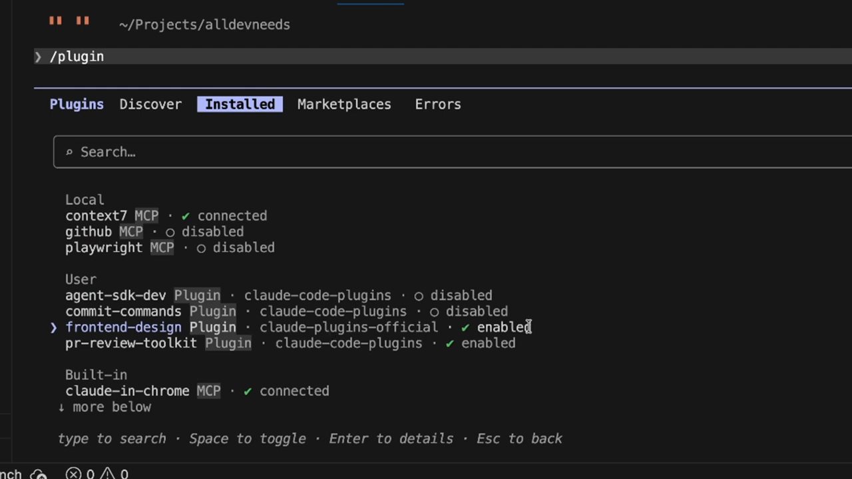Click the errors count icon in status bar
Image resolution: width=852 pixels, height=479 pixels.
(73, 474)
